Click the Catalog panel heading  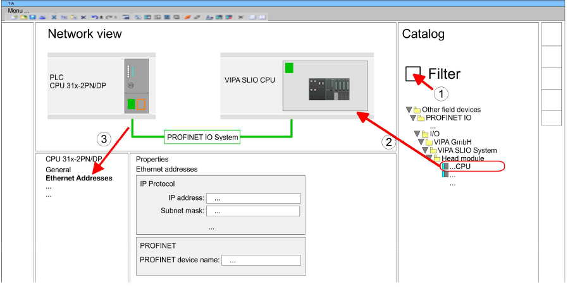[x=423, y=34]
